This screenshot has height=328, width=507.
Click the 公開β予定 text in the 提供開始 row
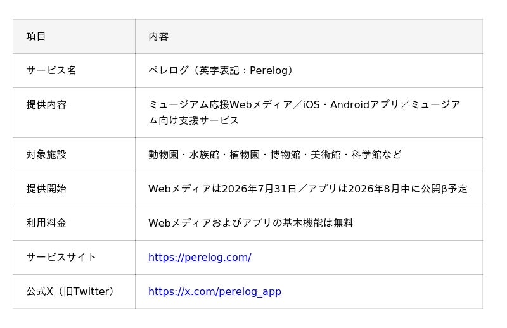coord(444,189)
